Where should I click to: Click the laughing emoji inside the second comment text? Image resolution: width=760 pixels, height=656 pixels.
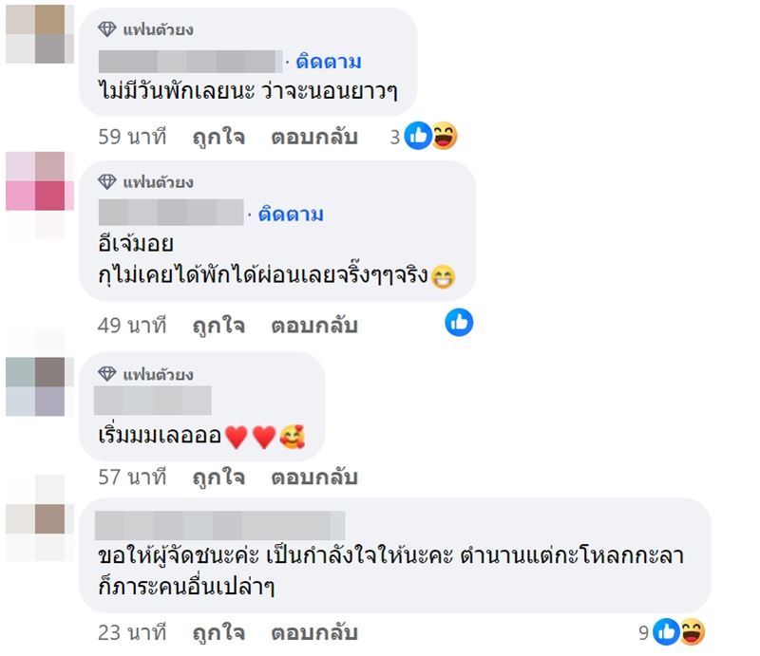tap(443, 275)
